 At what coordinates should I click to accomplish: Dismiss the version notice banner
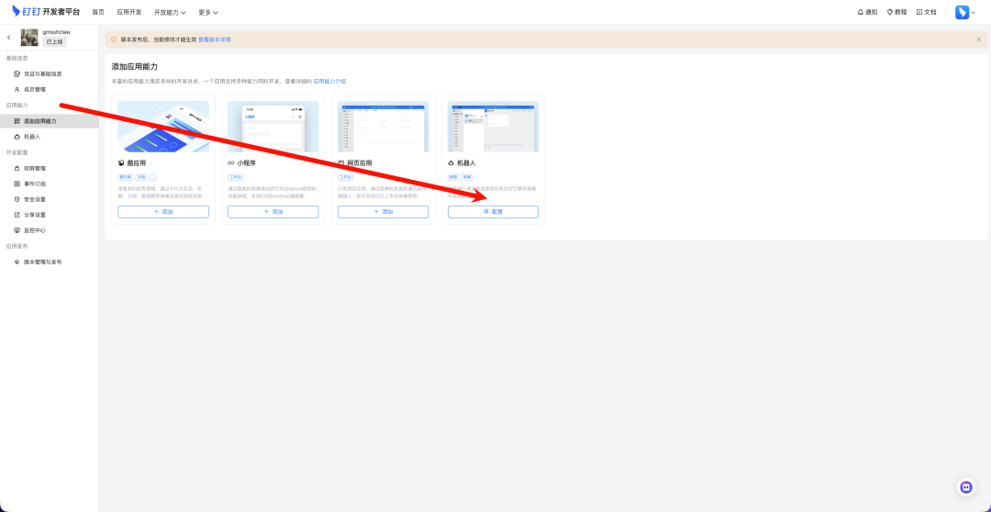pyautogui.click(x=979, y=39)
